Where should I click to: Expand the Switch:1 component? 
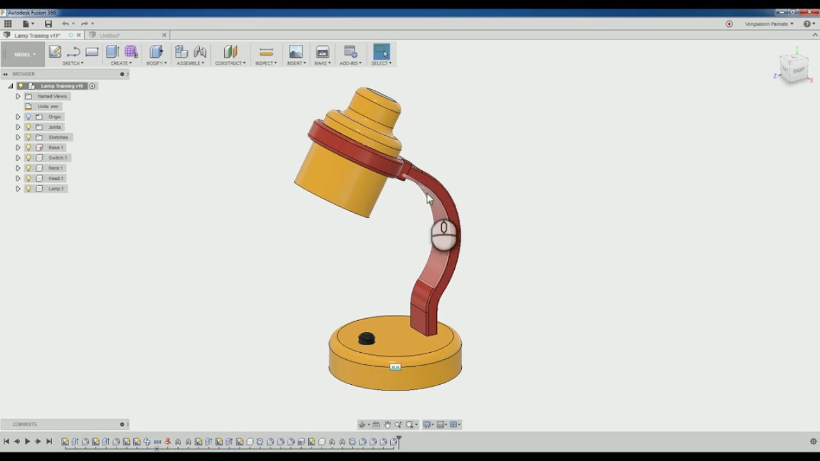point(18,158)
